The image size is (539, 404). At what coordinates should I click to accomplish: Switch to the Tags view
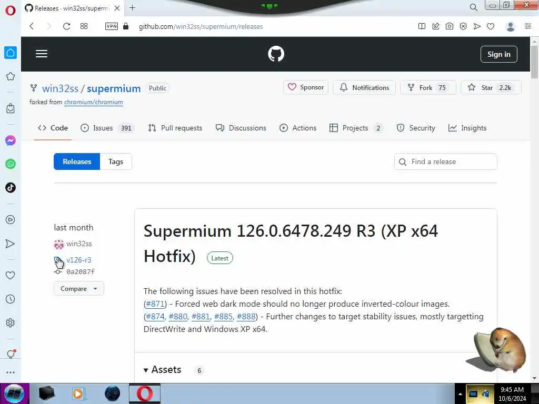coord(115,161)
